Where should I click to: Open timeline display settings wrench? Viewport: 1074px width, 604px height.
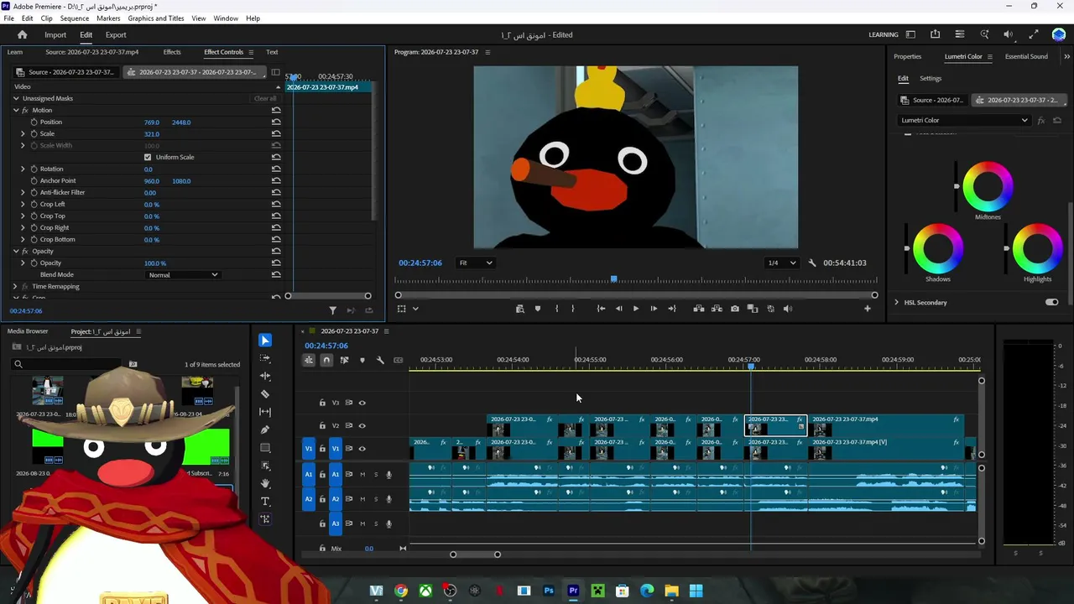tap(380, 360)
